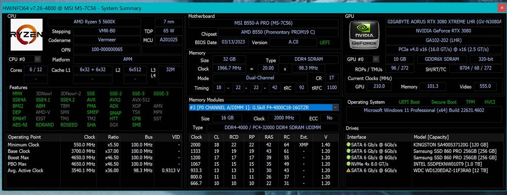Open the GPU #0 selector dropdown
The height and width of the screenshot is (195, 507).
[376, 59]
